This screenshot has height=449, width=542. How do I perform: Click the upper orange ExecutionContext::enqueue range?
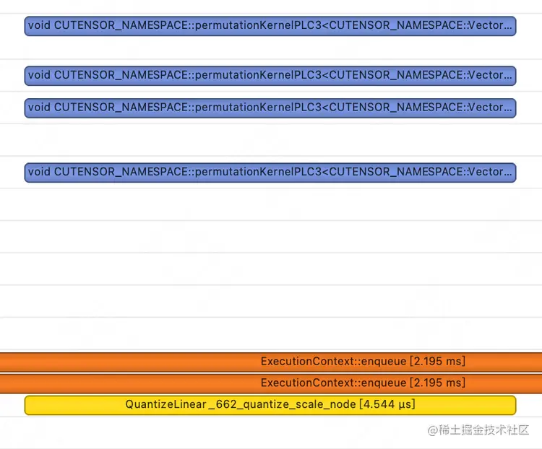coord(271,362)
